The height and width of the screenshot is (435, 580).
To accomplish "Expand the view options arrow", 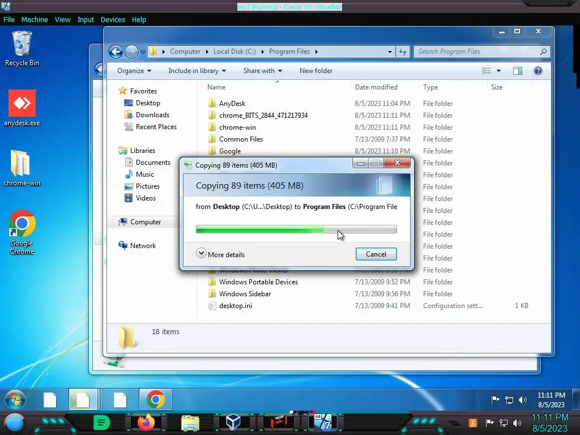I will coord(498,71).
